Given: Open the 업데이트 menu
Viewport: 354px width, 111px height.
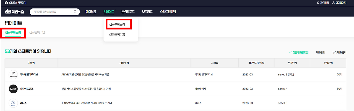Looking at the screenshot, I should [x=109, y=12].
